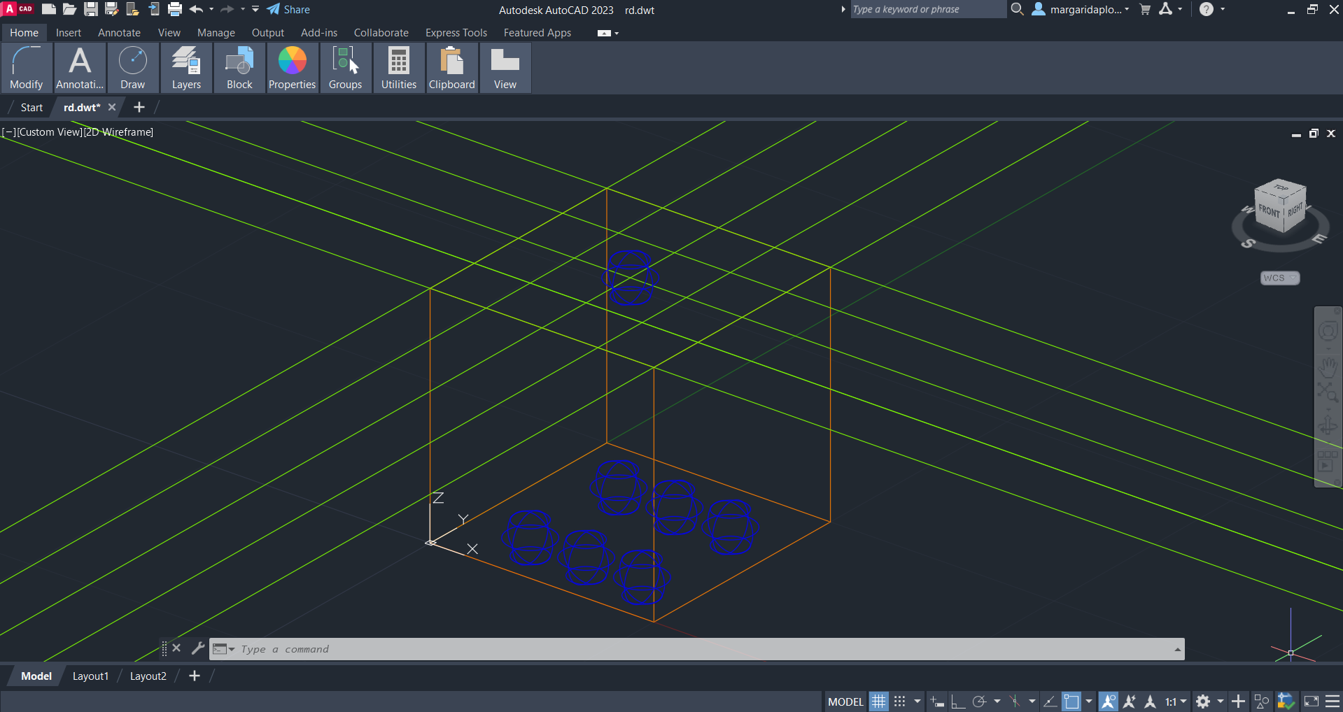Click the Plot printer icon
This screenshot has height=712, width=1343.
175,9
